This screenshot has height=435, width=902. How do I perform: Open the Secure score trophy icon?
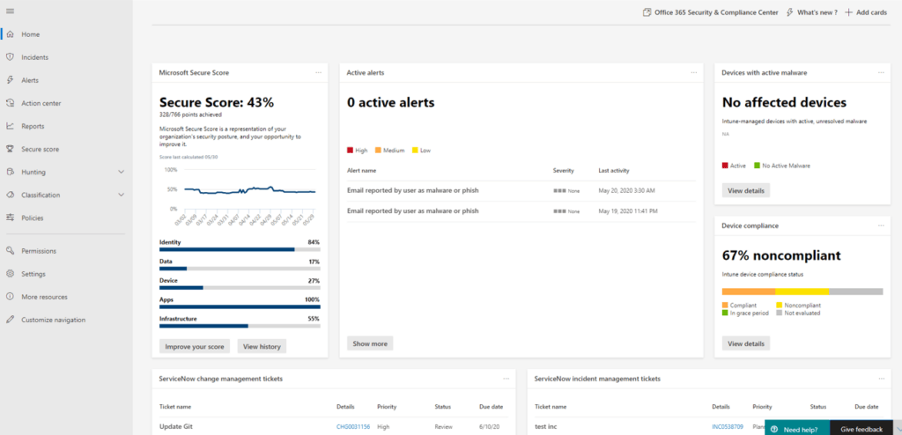point(10,149)
